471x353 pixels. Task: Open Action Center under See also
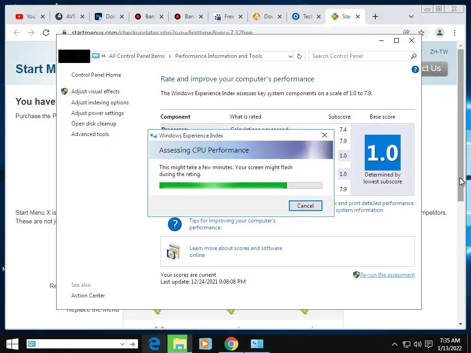point(88,296)
